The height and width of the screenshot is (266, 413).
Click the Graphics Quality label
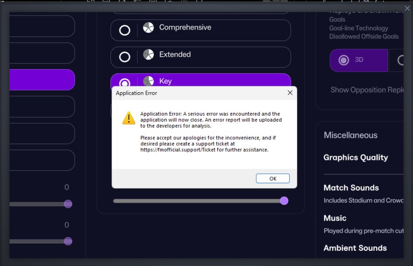355,157
